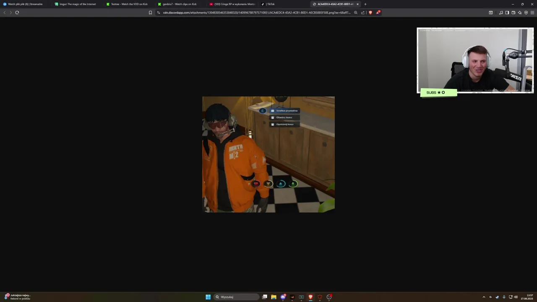Open the Windows Start menu
The height and width of the screenshot is (302, 537).
[x=208, y=297]
